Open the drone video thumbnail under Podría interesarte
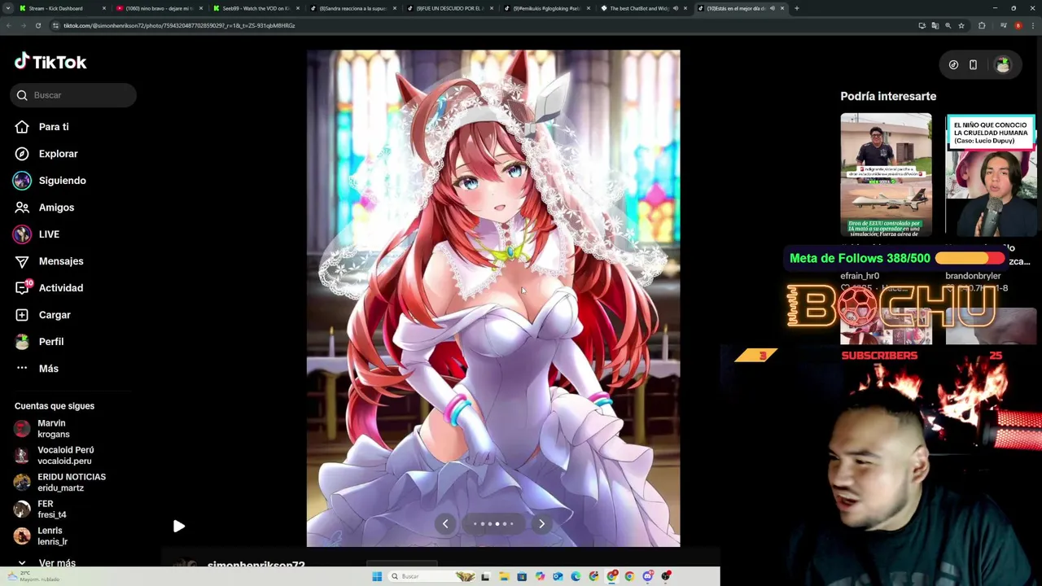 coord(886,174)
